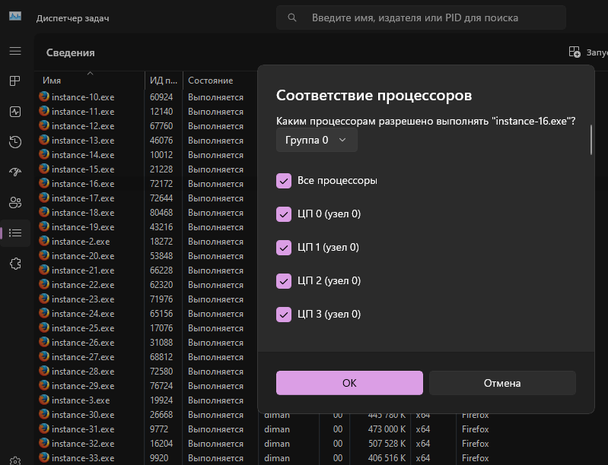608x465 pixels.
Task: Click Firefox icon of instance-2.exe
Action: [x=44, y=241]
